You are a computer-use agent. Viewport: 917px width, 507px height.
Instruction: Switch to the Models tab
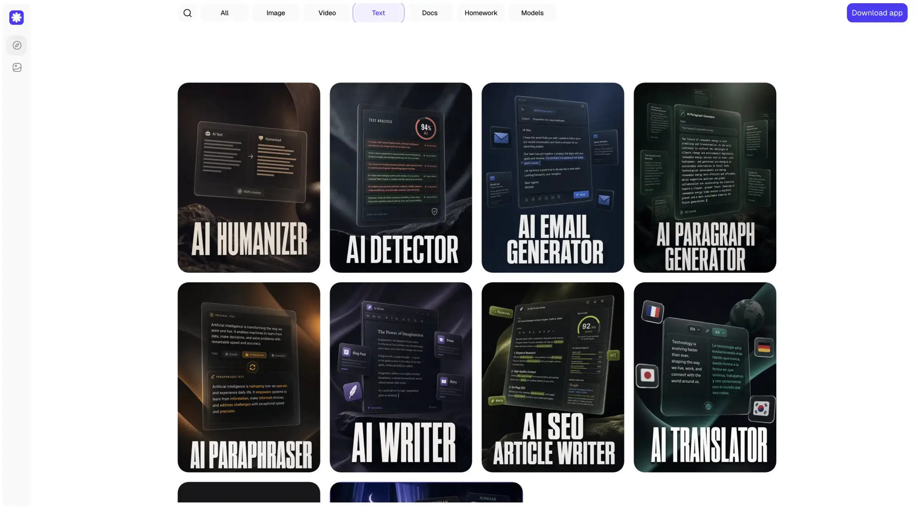point(532,13)
